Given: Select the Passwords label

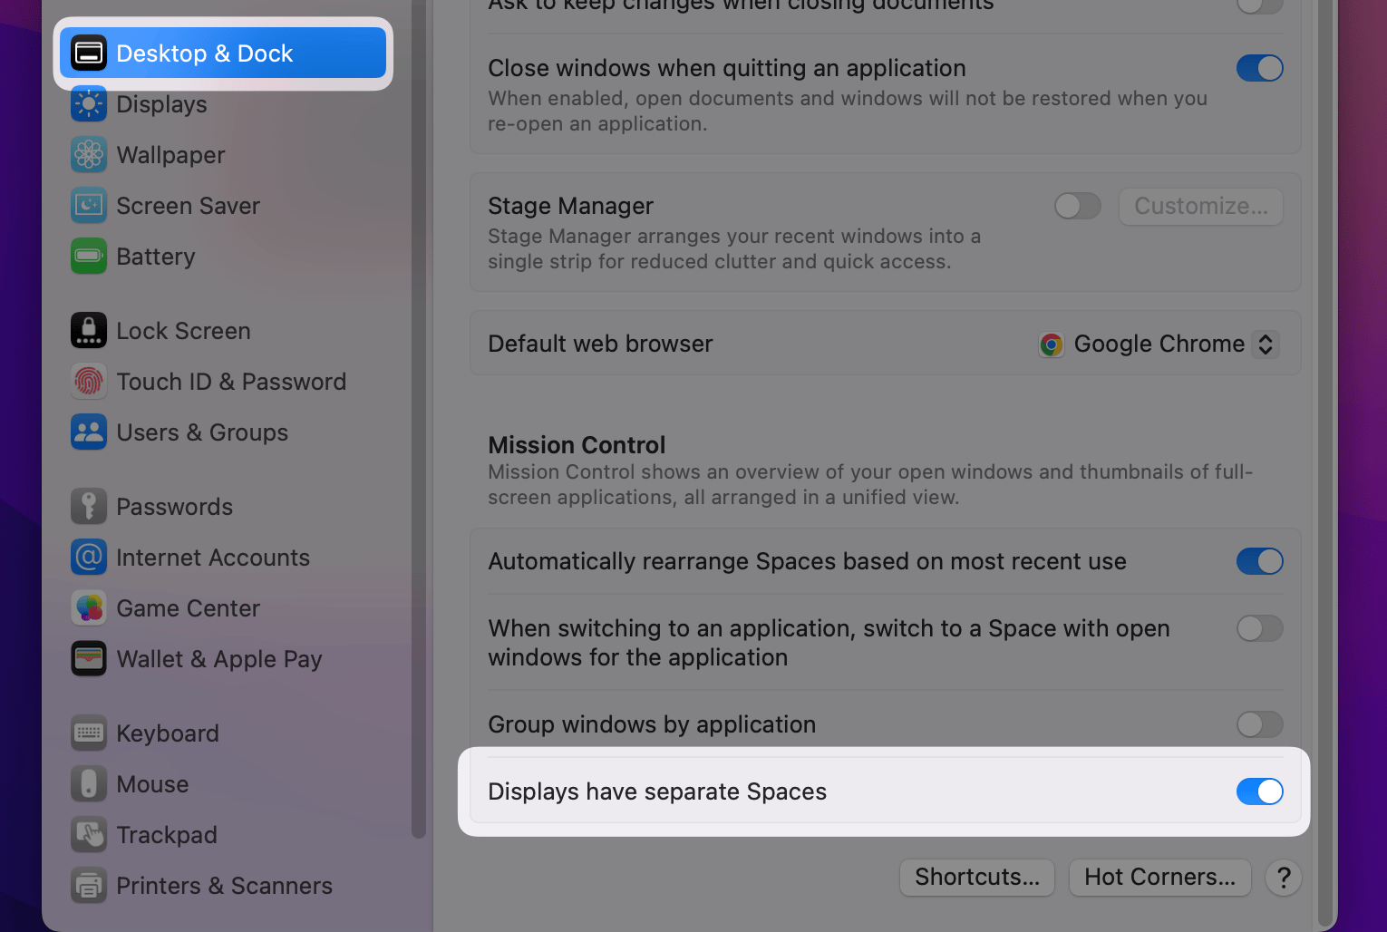Looking at the screenshot, I should (x=175, y=507).
